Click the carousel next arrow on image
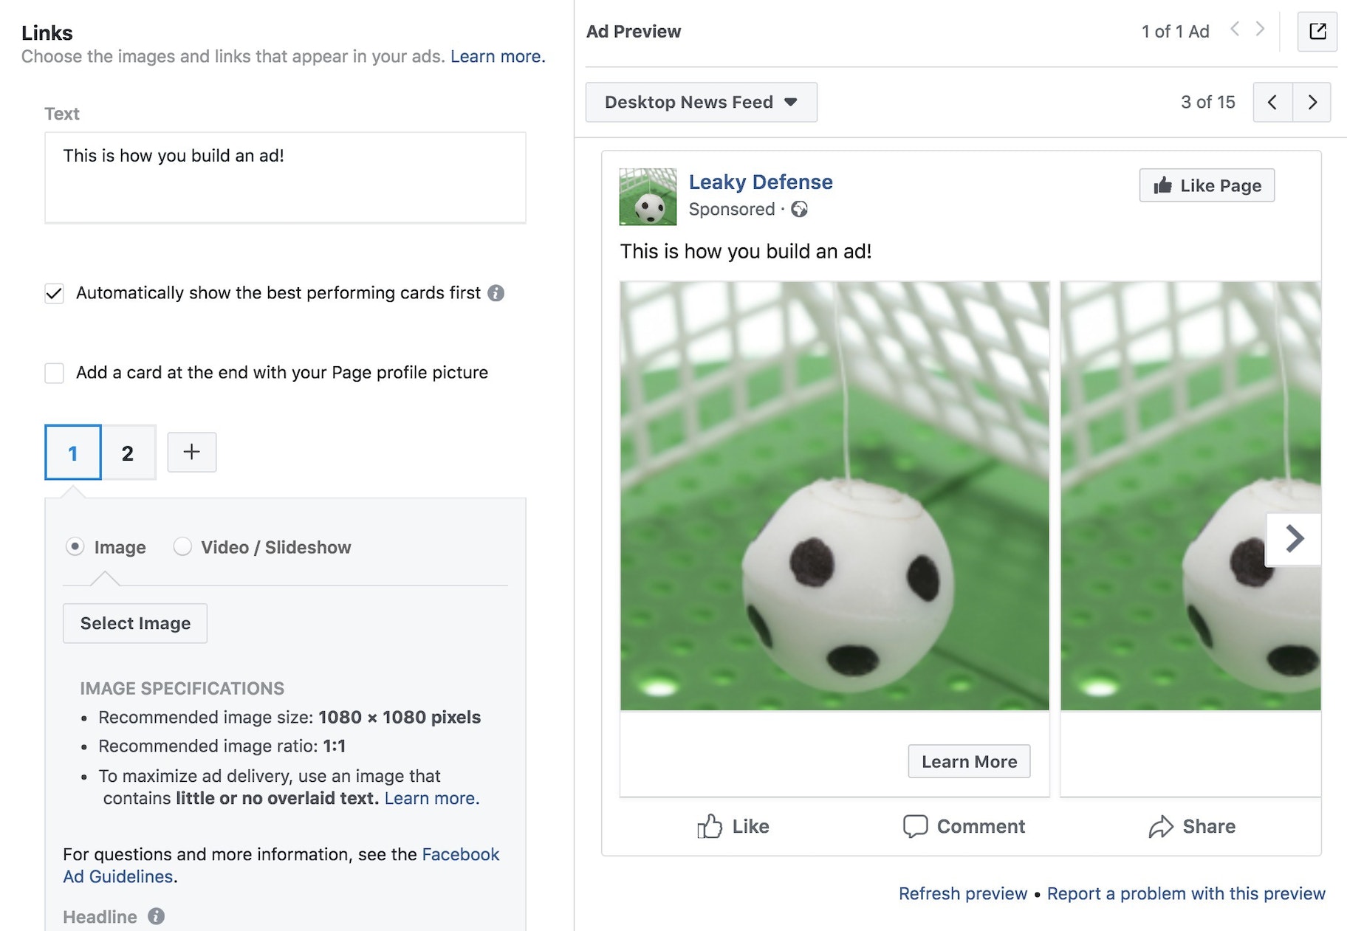 click(1294, 538)
